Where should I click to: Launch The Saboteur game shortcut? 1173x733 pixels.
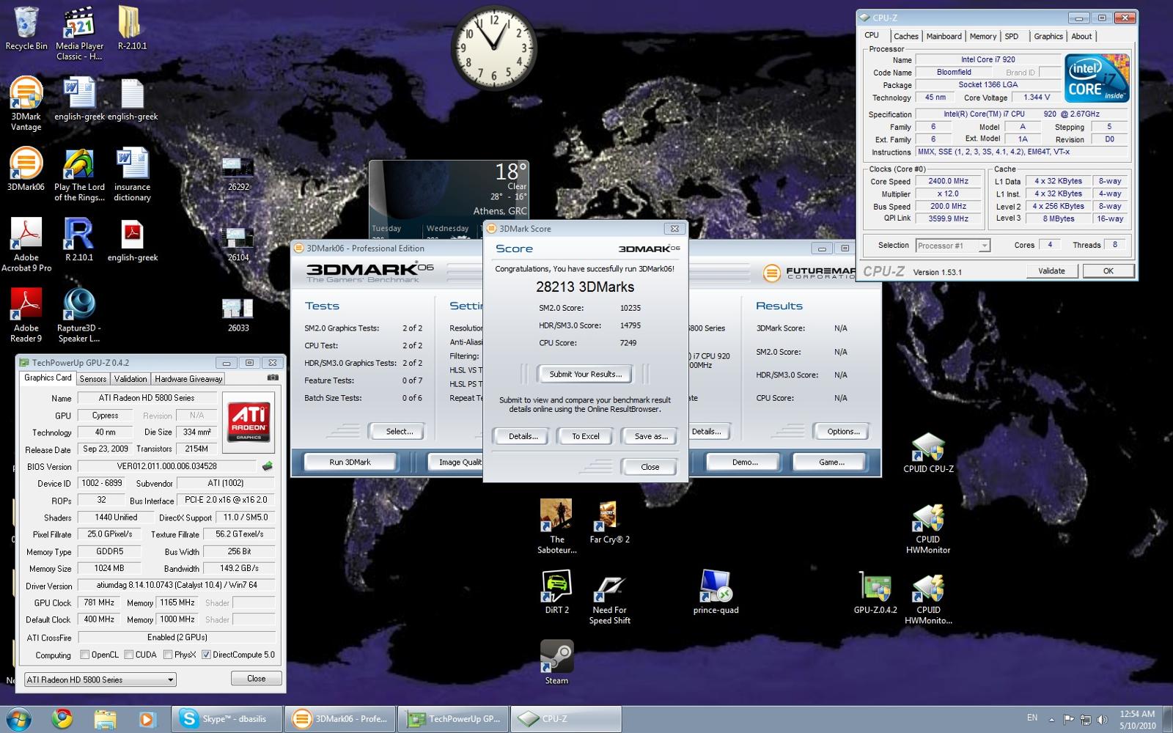coord(557,526)
